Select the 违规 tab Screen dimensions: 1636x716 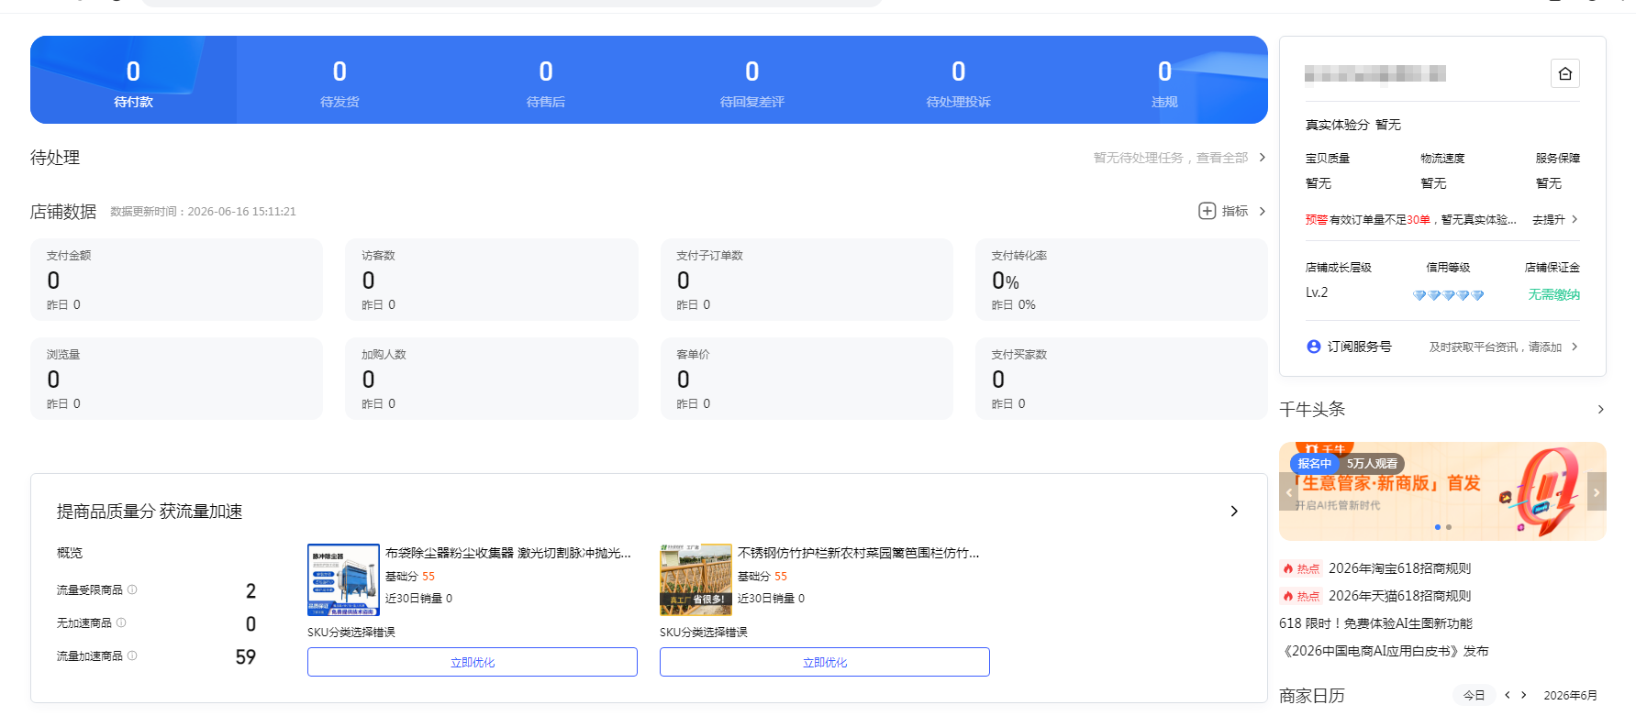1164,80
